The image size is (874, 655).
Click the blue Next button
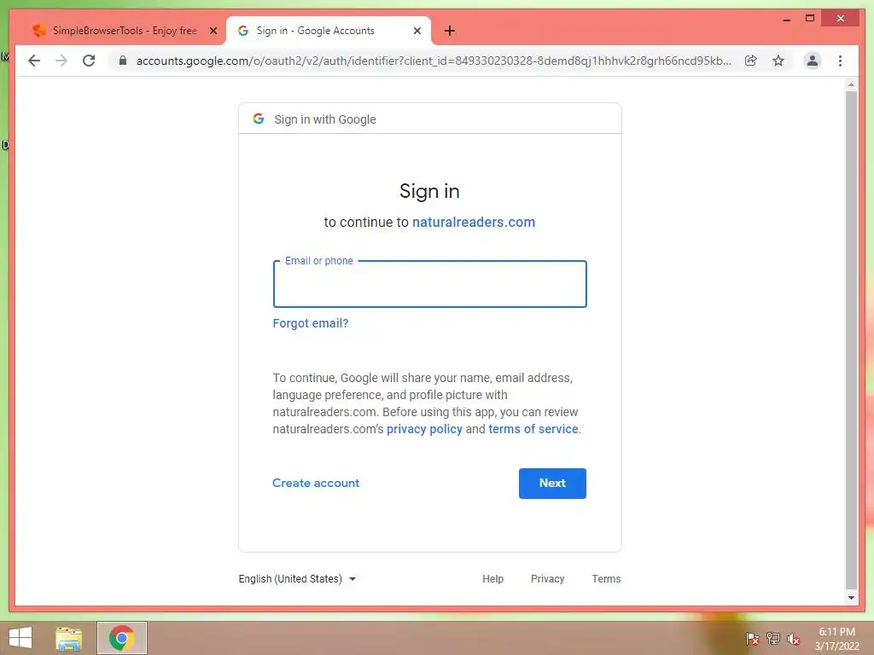coord(552,484)
